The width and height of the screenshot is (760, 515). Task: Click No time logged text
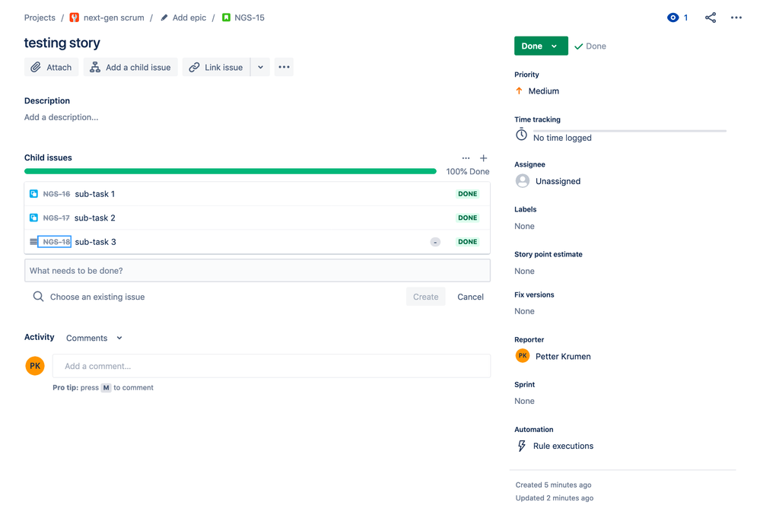[x=562, y=138]
